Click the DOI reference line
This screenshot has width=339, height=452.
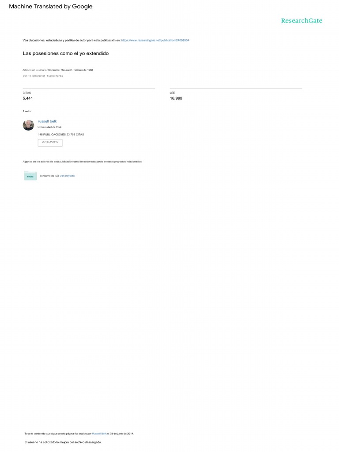point(43,76)
